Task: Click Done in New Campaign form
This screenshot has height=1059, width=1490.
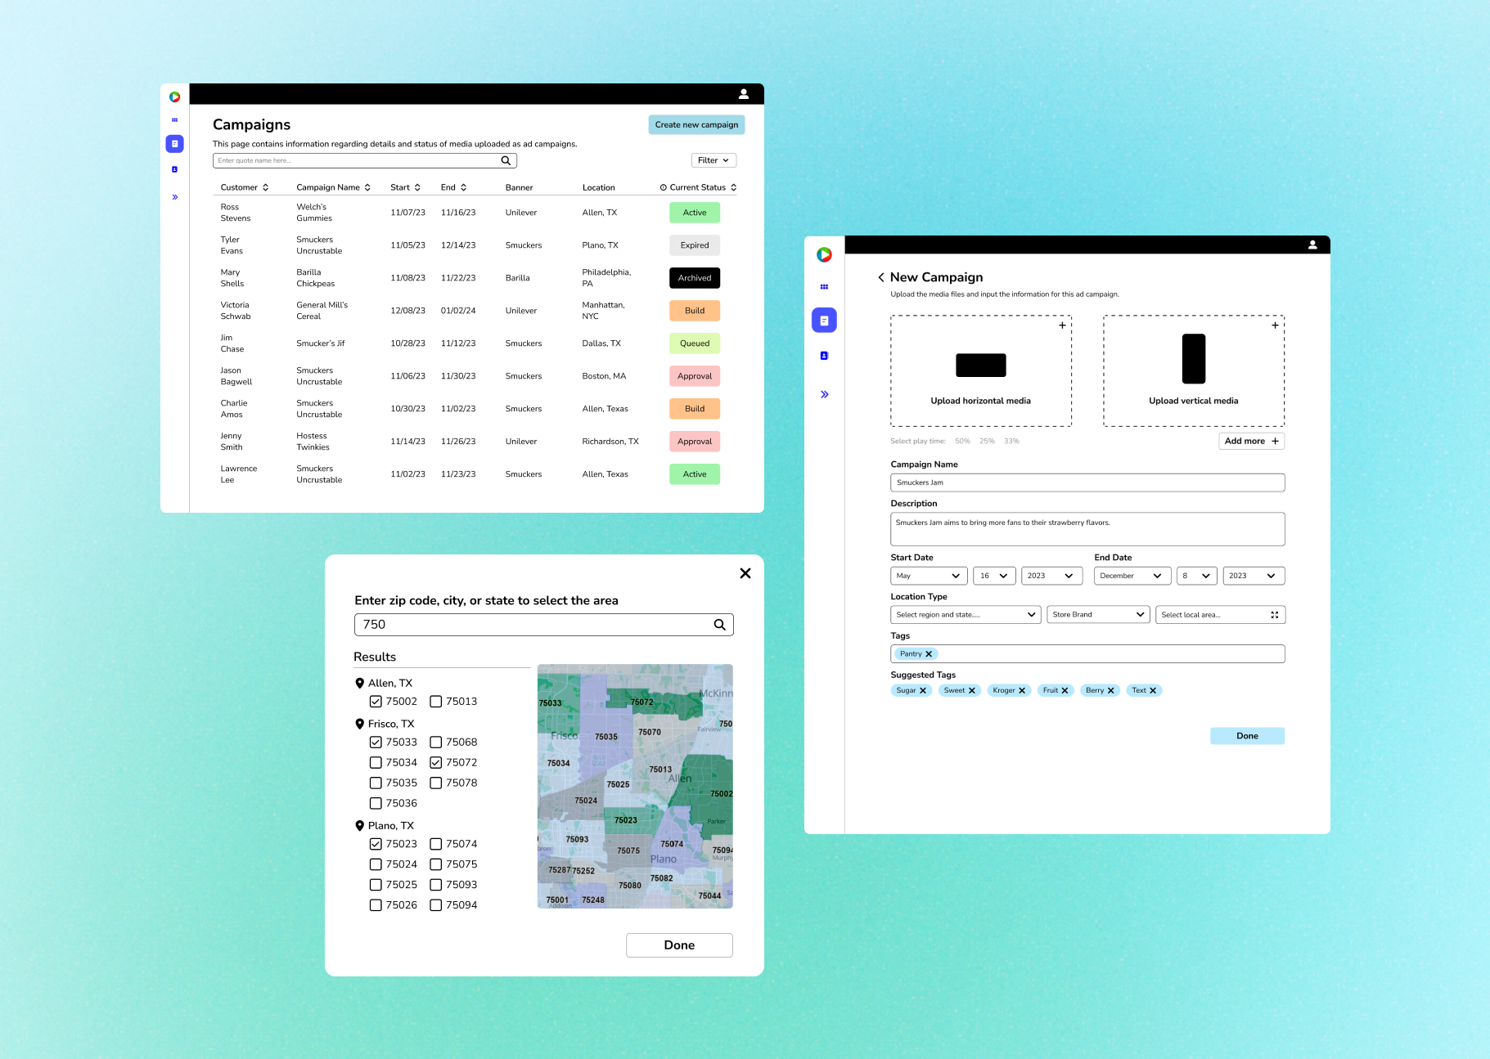Action: click(x=1247, y=736)
